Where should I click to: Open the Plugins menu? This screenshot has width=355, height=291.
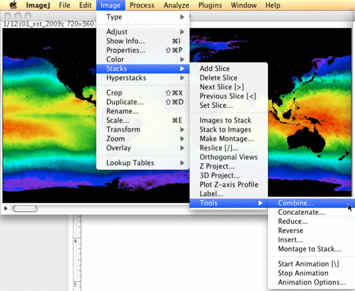point(210,5)
